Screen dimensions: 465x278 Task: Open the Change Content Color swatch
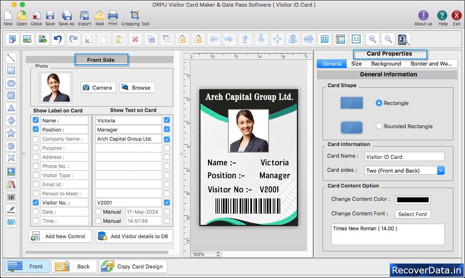413,200
